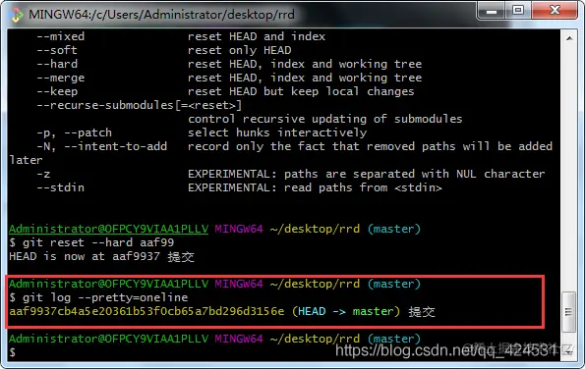The width and height of the screenshot is (585, 369).
Task: Click the last empty '$' prompt line
Action: 13,352
